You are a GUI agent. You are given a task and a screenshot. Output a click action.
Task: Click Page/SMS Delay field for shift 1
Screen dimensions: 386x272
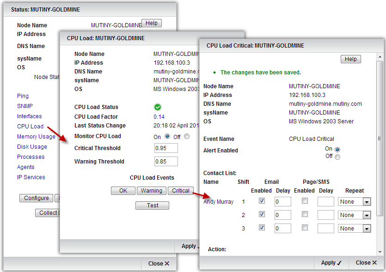point(326,202)
